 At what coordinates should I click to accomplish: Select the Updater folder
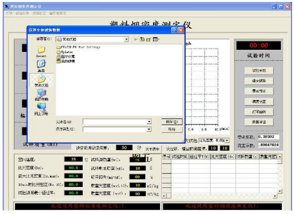65,52
